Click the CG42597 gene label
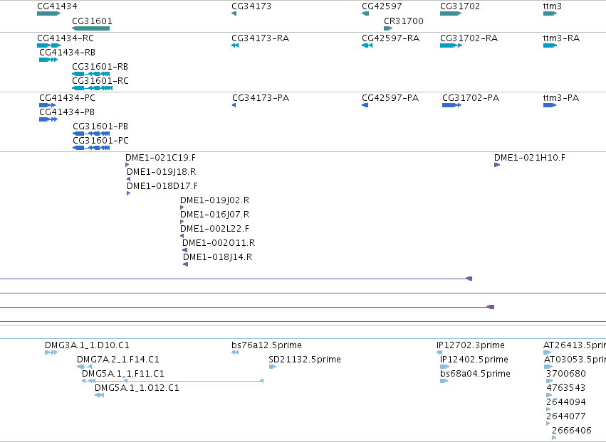Image resolution: width=606 pixels, height=442 pixels. point(382,6)
